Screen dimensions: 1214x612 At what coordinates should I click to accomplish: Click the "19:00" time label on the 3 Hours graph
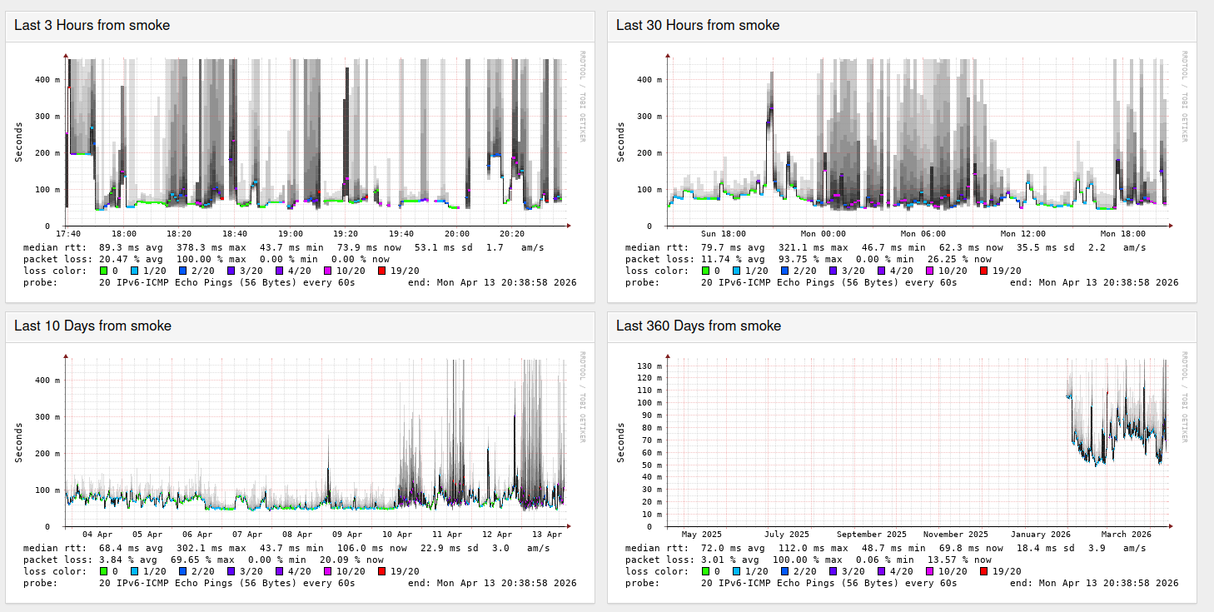click(x=291, y=234)
